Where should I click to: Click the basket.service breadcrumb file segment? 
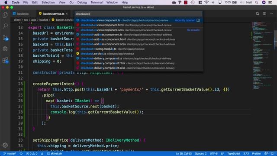tap(62, 20)
